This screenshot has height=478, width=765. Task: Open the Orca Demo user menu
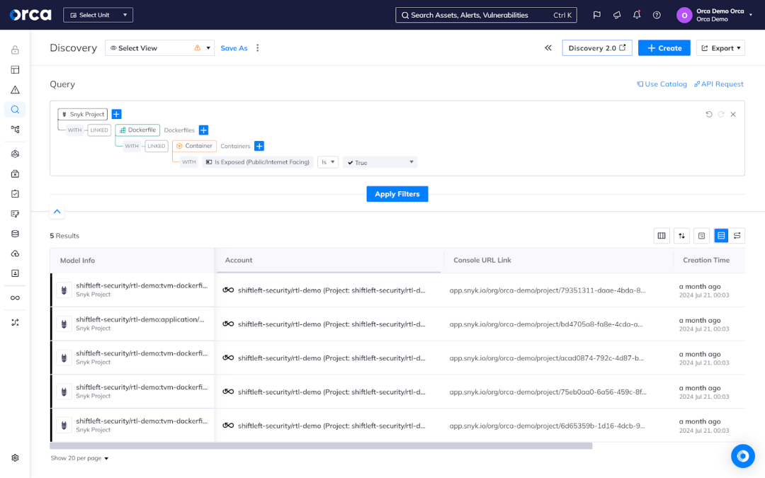point(715,15)
